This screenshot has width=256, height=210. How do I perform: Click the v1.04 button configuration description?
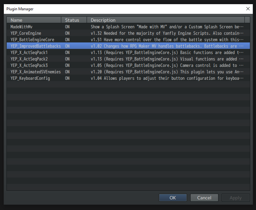point(167,78)
